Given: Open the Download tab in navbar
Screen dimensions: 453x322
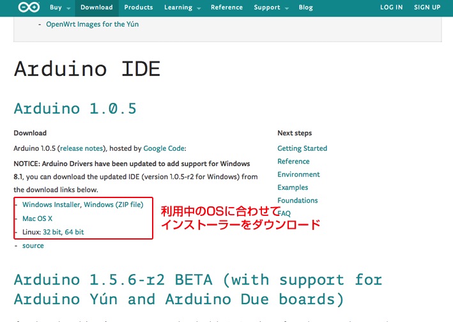Looking at the screenshot, I should coord(96,8).
